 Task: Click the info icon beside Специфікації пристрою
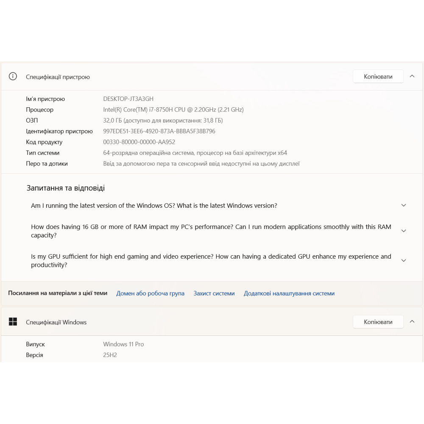tap(13, 76)
